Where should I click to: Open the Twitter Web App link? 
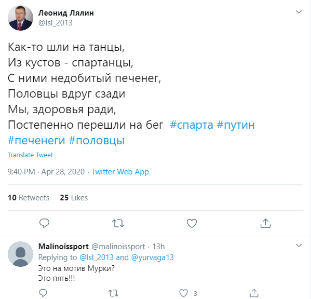pos(120,172)
